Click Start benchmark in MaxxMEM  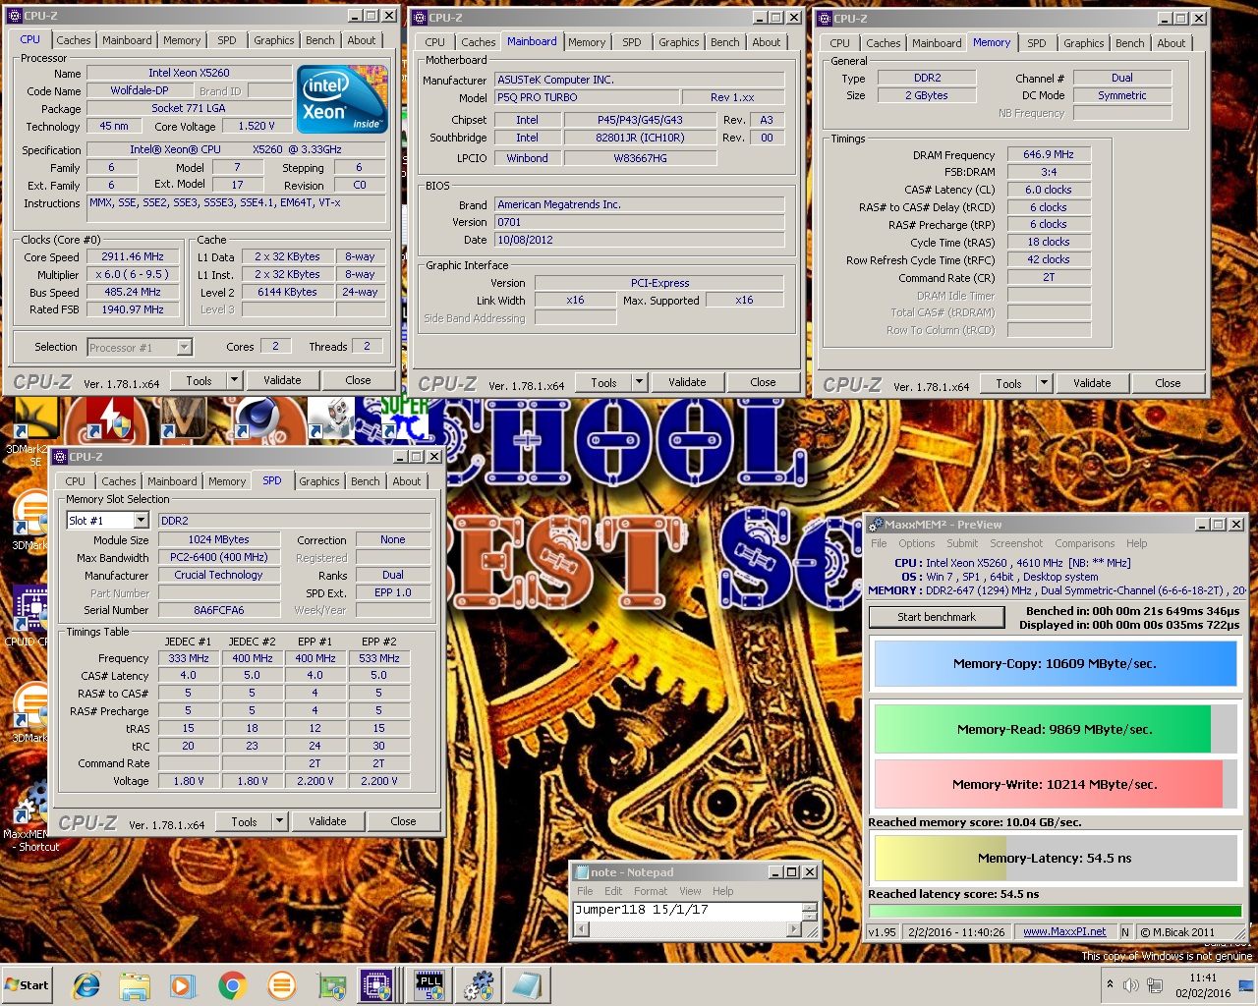(x=937, y=617)
